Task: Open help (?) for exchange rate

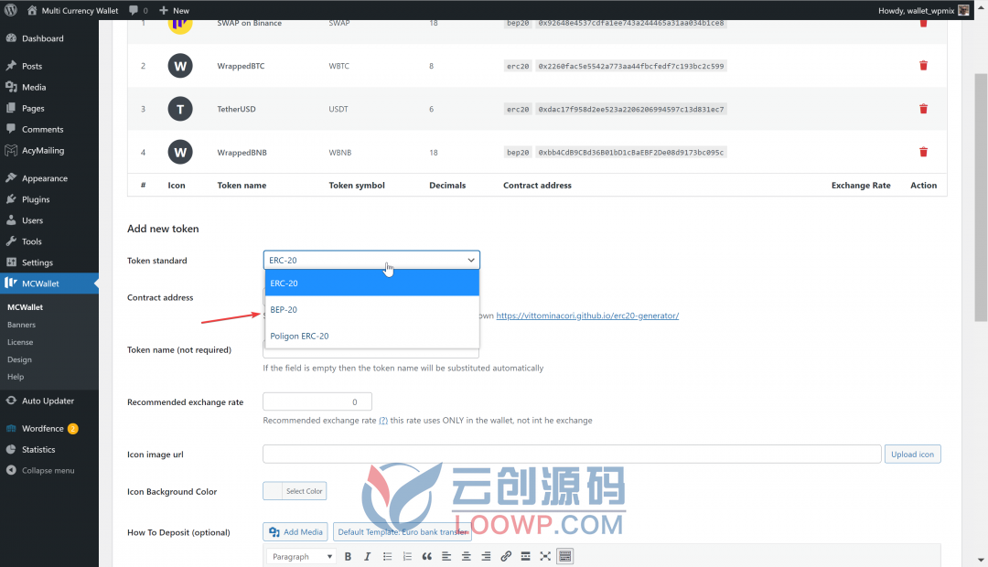Action: [383, 420]
